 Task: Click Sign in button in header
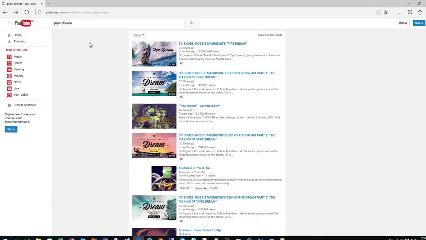[x=419, y=23]
